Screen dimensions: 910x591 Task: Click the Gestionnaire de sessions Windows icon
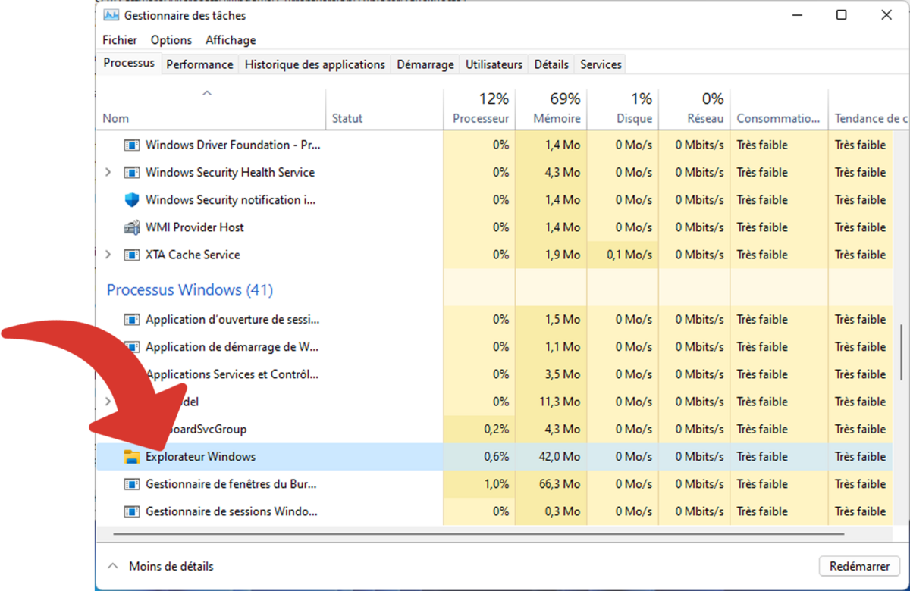click(132, 511)
